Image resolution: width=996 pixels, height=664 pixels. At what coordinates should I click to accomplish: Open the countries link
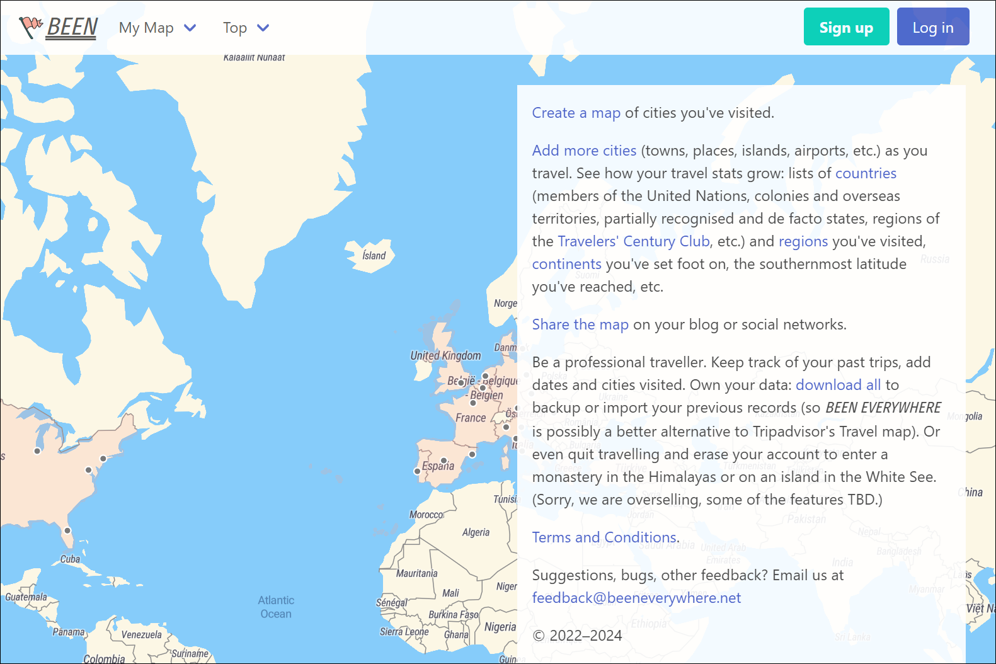(x=866, y=173)
